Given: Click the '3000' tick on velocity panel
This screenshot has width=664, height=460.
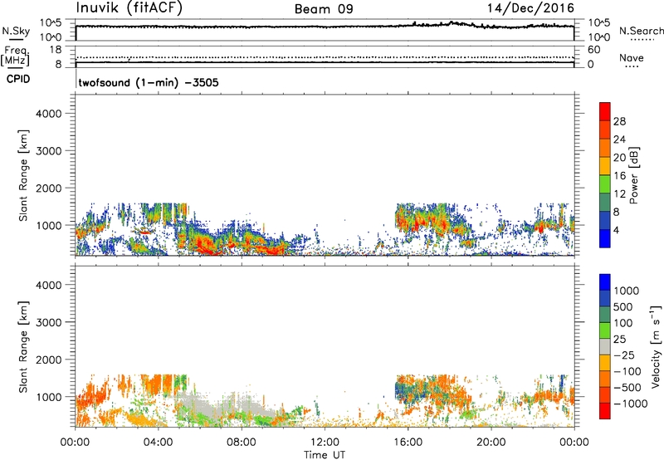Looking at the screenshot, I should click(x=48, y=322).
